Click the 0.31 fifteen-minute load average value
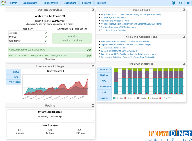This screenshot has width=192, height=141. [80, 130]
